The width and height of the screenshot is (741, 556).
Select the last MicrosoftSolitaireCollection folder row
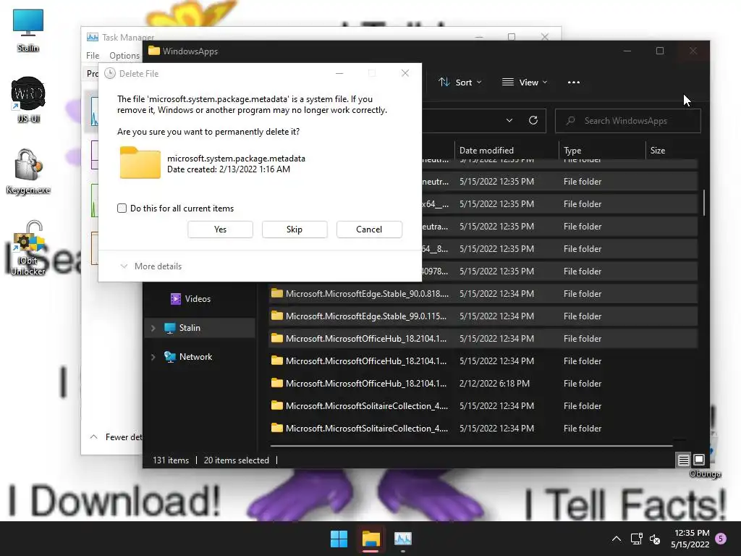483,429
